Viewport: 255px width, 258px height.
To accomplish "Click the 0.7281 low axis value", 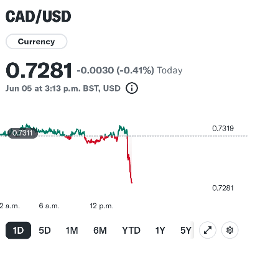I will pos(223,188).
